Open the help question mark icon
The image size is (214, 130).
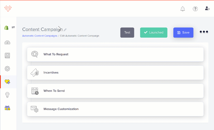(195, 9)
